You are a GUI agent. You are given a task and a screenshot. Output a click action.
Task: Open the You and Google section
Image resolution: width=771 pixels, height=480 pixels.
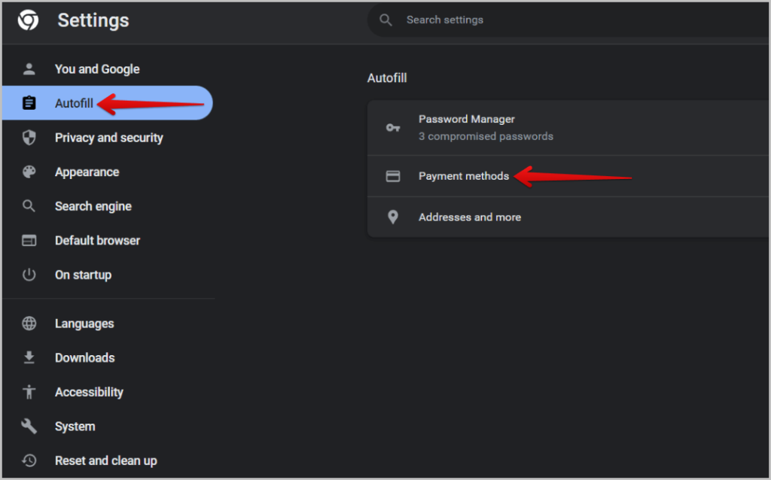tap(97, 69)
